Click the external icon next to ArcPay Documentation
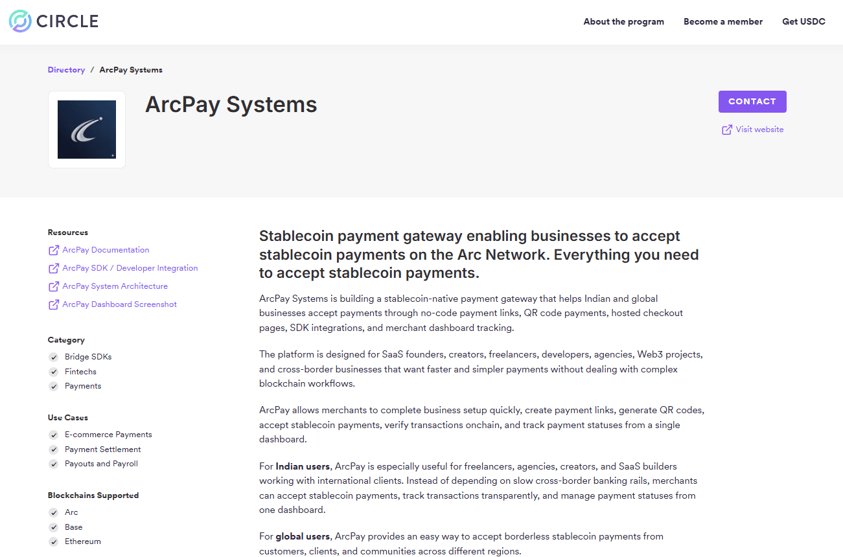 (54, 250)
